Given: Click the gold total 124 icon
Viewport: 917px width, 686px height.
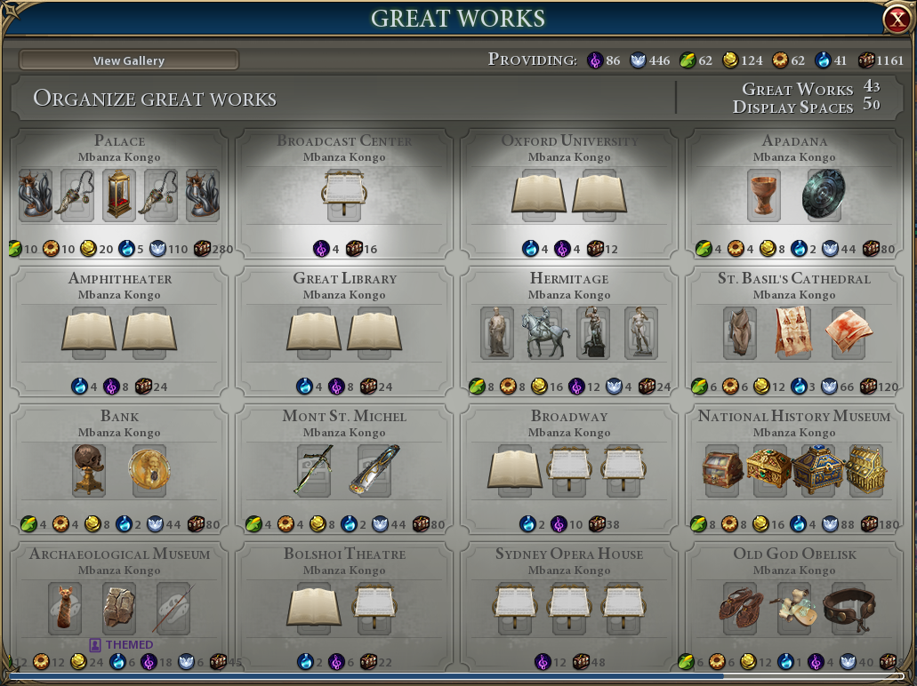Looking at the screenshot, I should click(x=730, y=60).
